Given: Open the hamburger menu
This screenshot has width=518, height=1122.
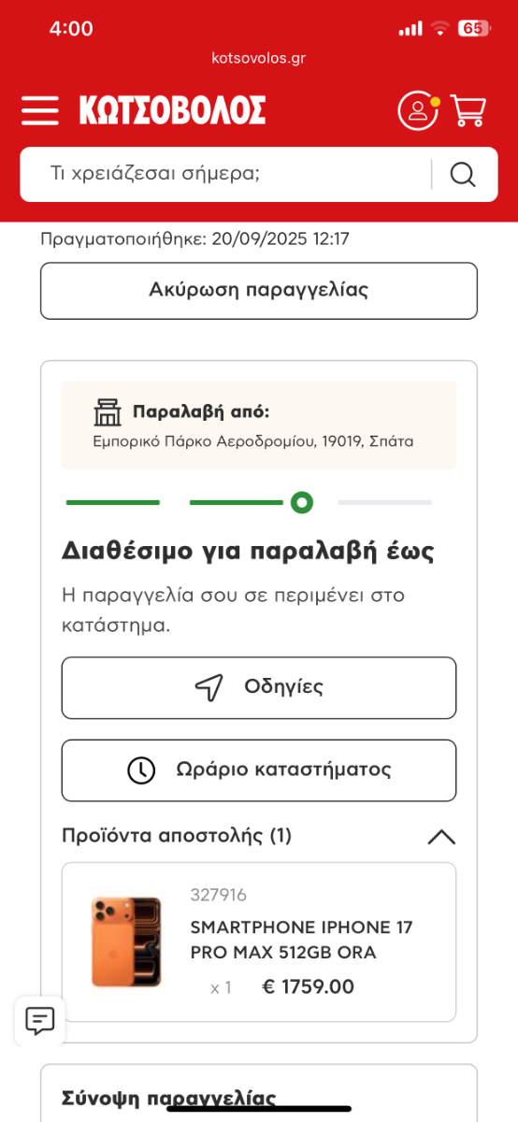Looking at the screenshot, I should [40, 110].
